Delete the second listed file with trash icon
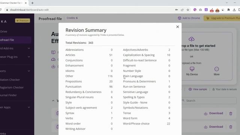The image size is (240, 135). click(x=231, y=127)
